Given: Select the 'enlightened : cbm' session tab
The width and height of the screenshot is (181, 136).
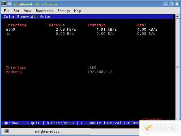Looking at the screenshot, I should (46, 131).
